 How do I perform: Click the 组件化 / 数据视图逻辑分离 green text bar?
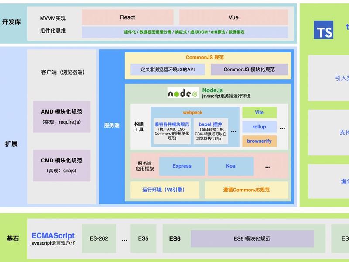[x=185, y=32]
